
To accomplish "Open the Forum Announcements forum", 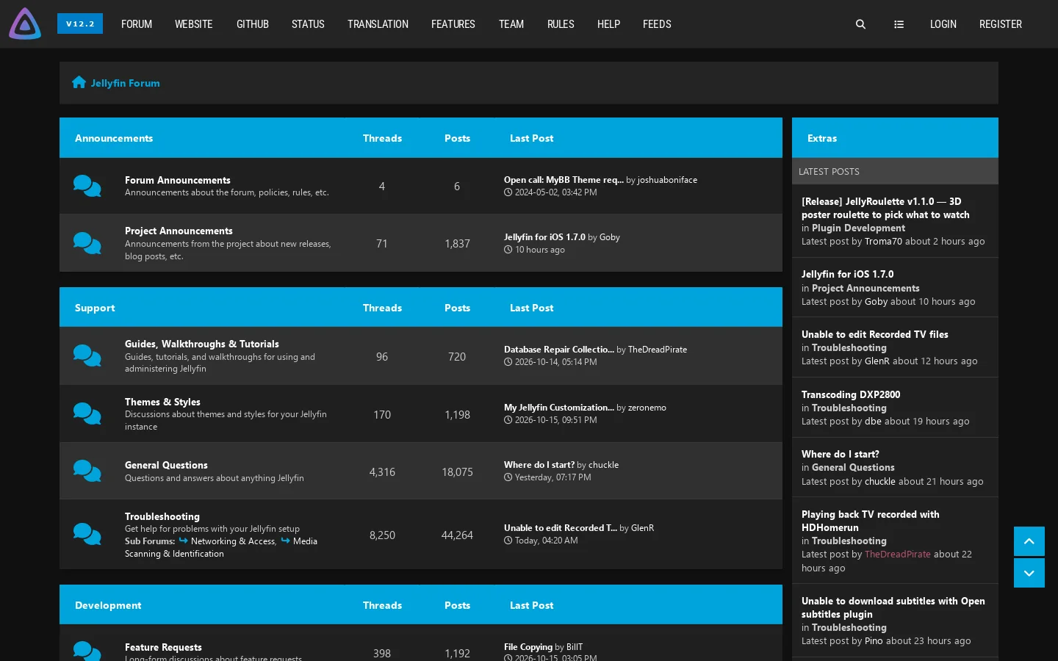I will [178, 180].
